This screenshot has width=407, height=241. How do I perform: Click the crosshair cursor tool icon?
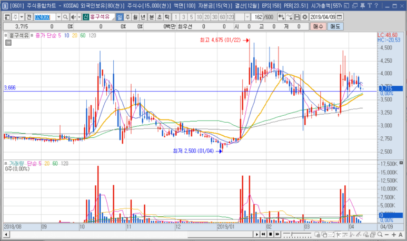point(338,235)
